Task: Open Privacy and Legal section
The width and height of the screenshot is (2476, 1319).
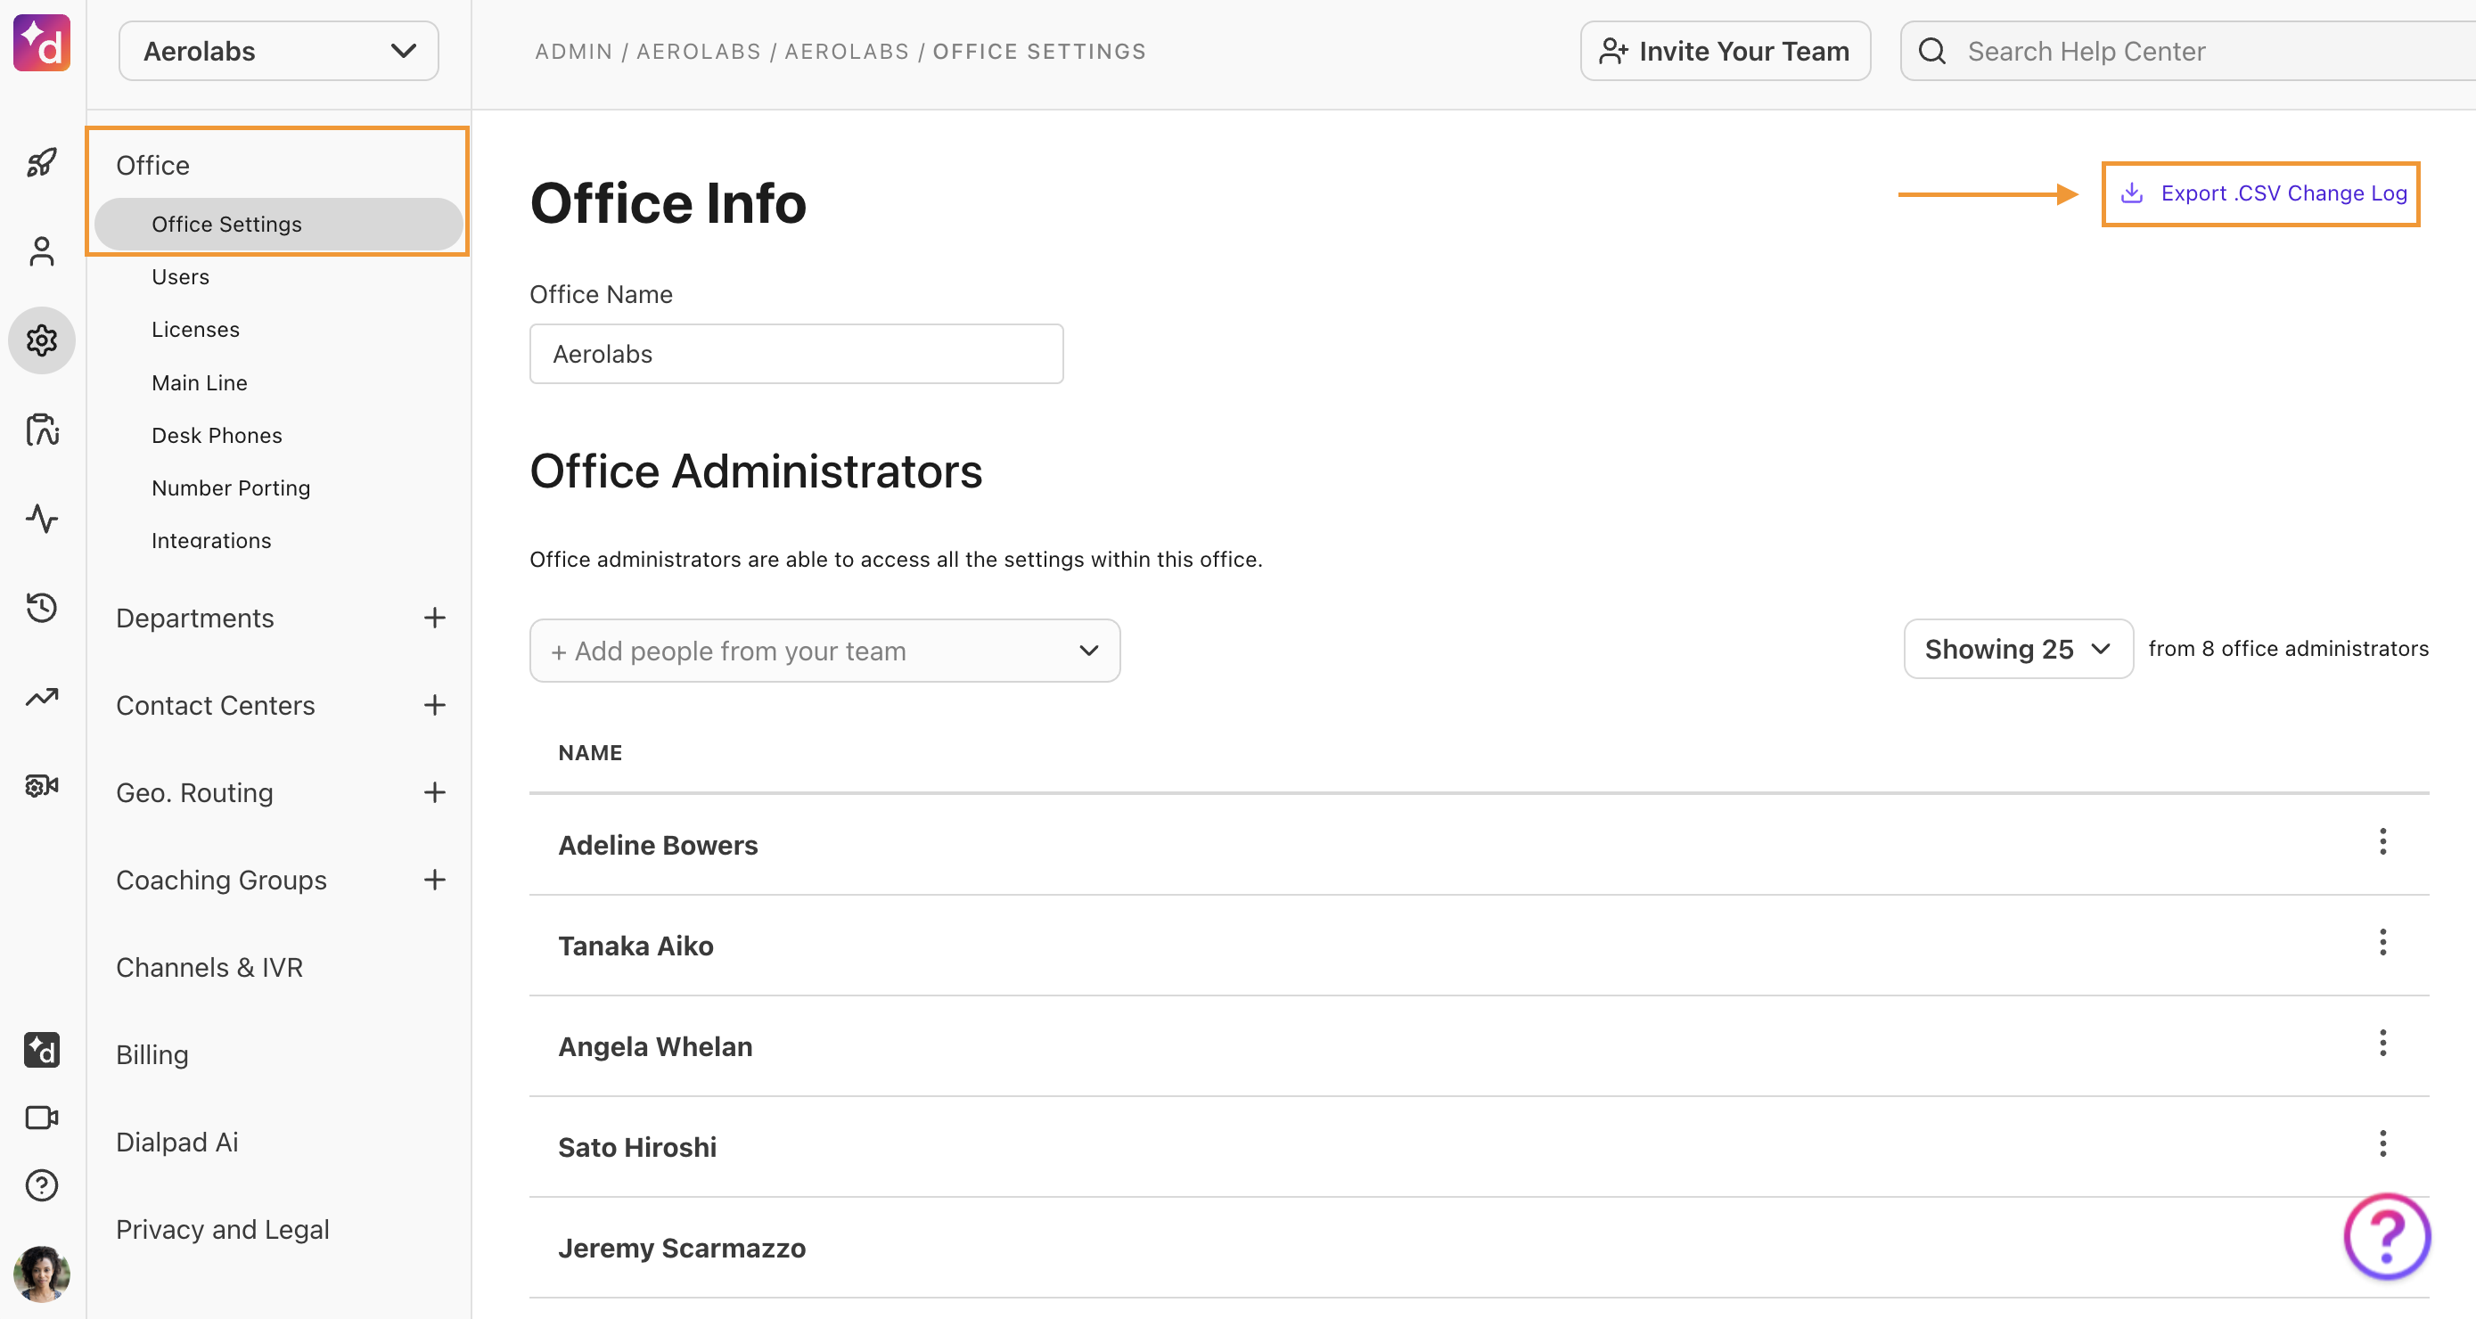Action: point(222,1230)
